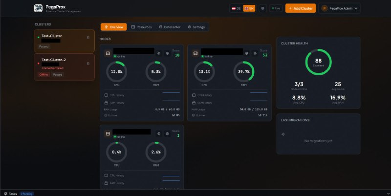Open the Datacenter tab
This screenshot has height=196, width=391.
170,27
